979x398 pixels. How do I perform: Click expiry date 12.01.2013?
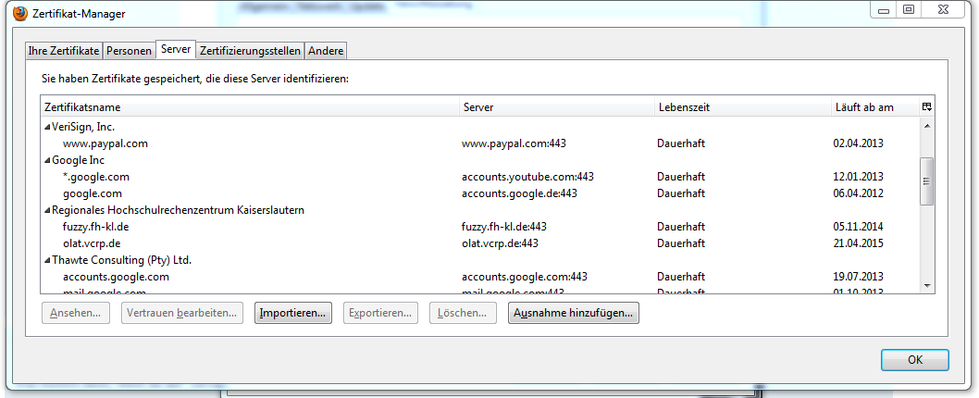[859, 177]
